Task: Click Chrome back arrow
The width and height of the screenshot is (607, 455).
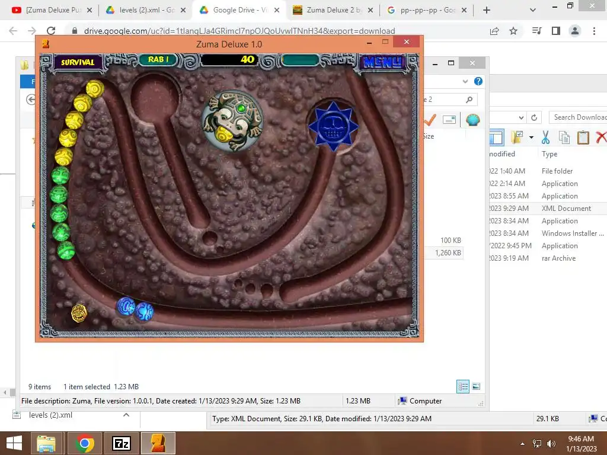Action: point(13,31)
